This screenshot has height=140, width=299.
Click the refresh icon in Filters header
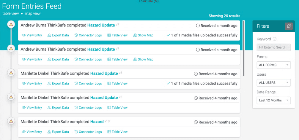coord(289,26)
